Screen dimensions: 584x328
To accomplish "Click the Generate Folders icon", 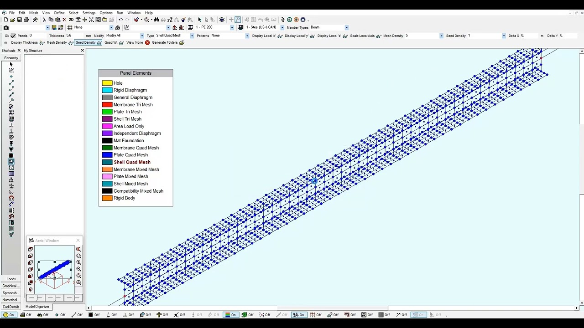I will point(182,42).
